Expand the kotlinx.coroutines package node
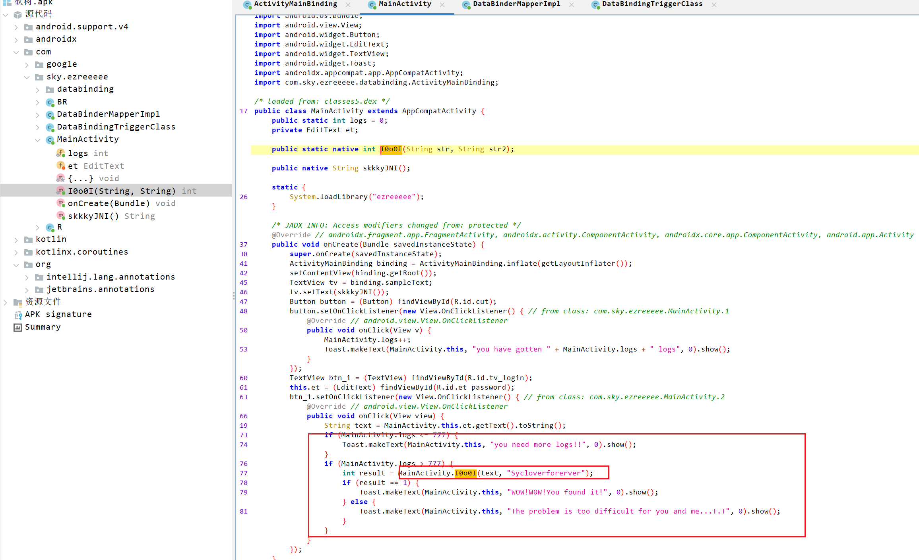This screenshot has height=560, width=919. tap(16, 252)
